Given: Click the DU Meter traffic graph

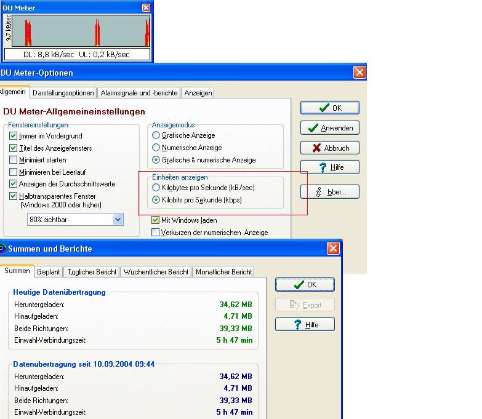Looking at the screenshot, I should [81, 31].
